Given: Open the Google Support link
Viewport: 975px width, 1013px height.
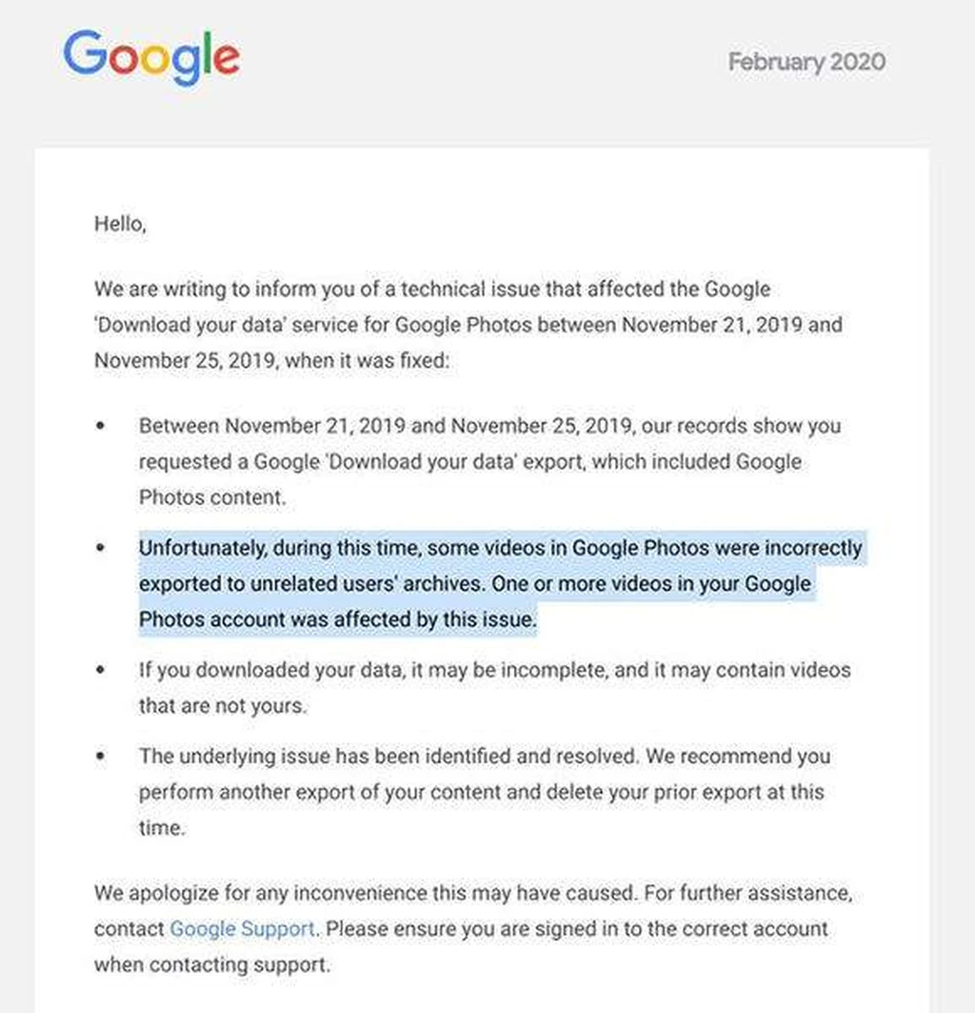Looking at the screenshot, I should pos(242,928).
